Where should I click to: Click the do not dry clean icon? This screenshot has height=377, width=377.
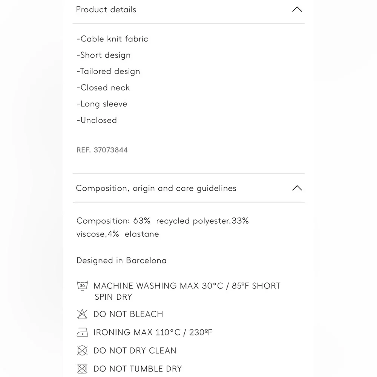coord(82,350)
